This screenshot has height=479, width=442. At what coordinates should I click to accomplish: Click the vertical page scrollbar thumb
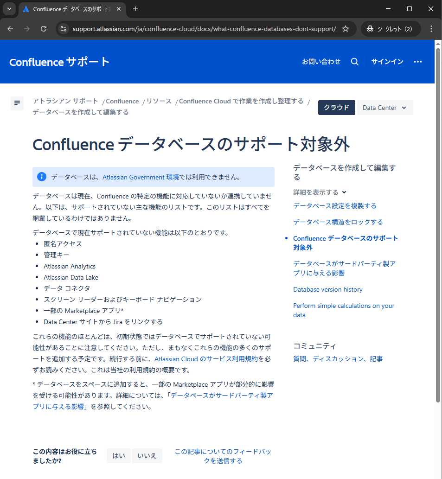(x=438, y=224)
